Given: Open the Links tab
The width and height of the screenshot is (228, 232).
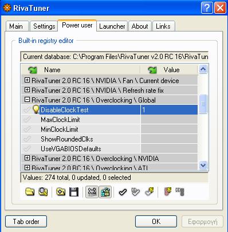Looking at the screenshot, I should (163, 26).
